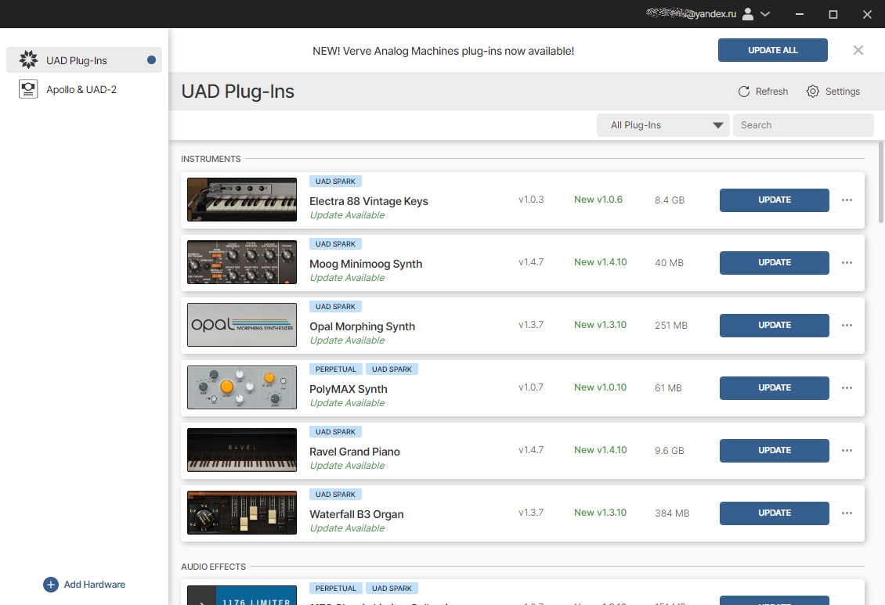Click the AUDIO EFFECTS section heading
This screenshot has width=885, height=605.
213,567
